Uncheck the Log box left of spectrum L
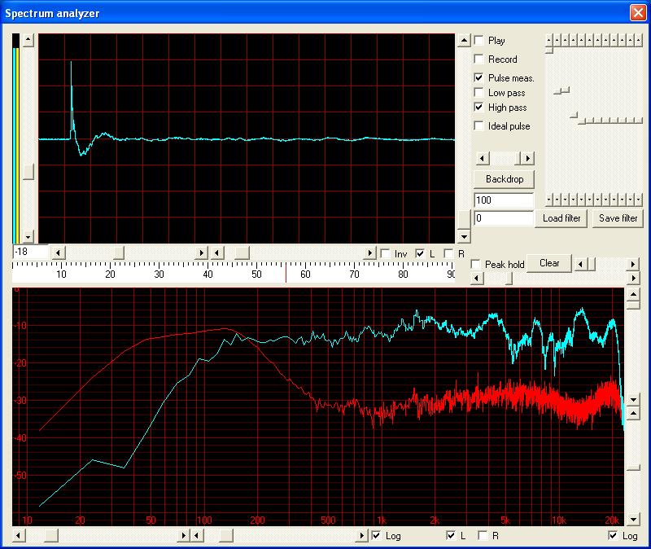The image size is (651, 549). 376,535
